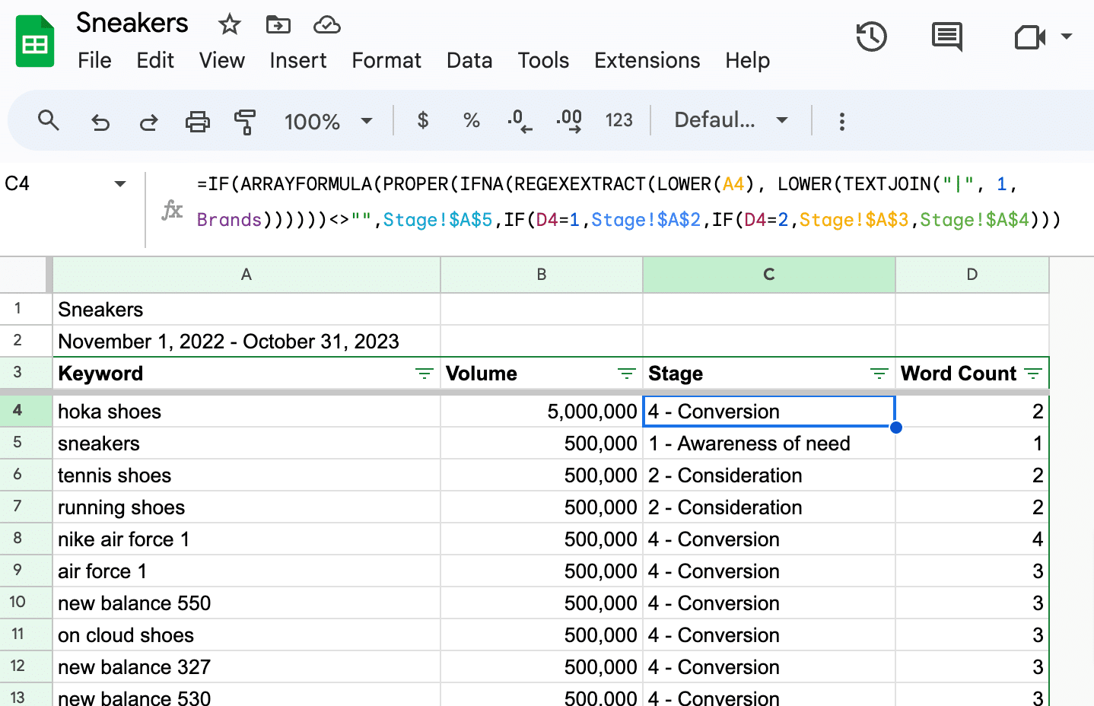Screen dimensions: 1094x706
Task: Open version history clock icon
Action: click(x=871, y=37)
